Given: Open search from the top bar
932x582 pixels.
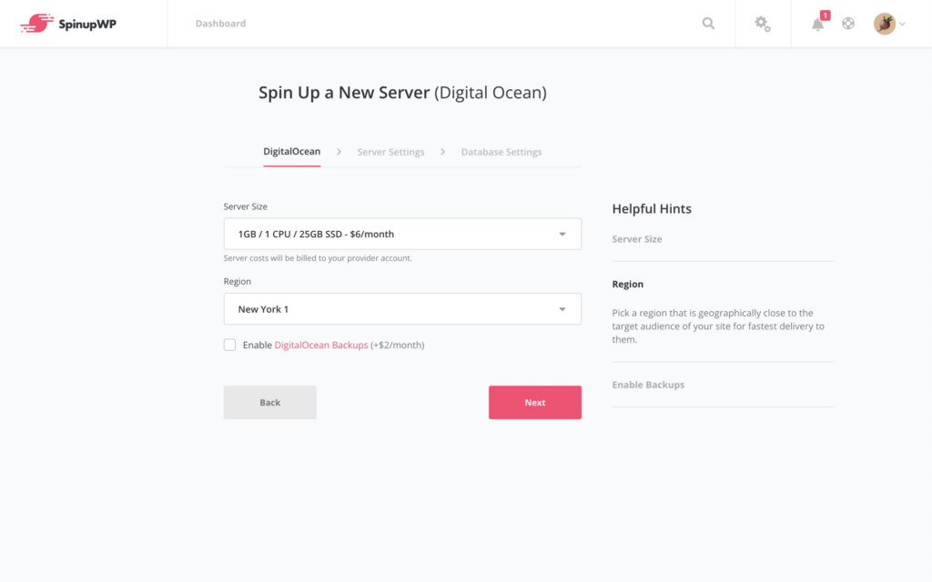Looking at the screenshot, I should tap(708, 24).
